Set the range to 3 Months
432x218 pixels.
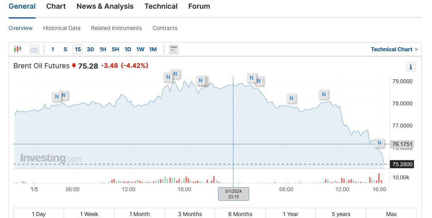(190, 214)
